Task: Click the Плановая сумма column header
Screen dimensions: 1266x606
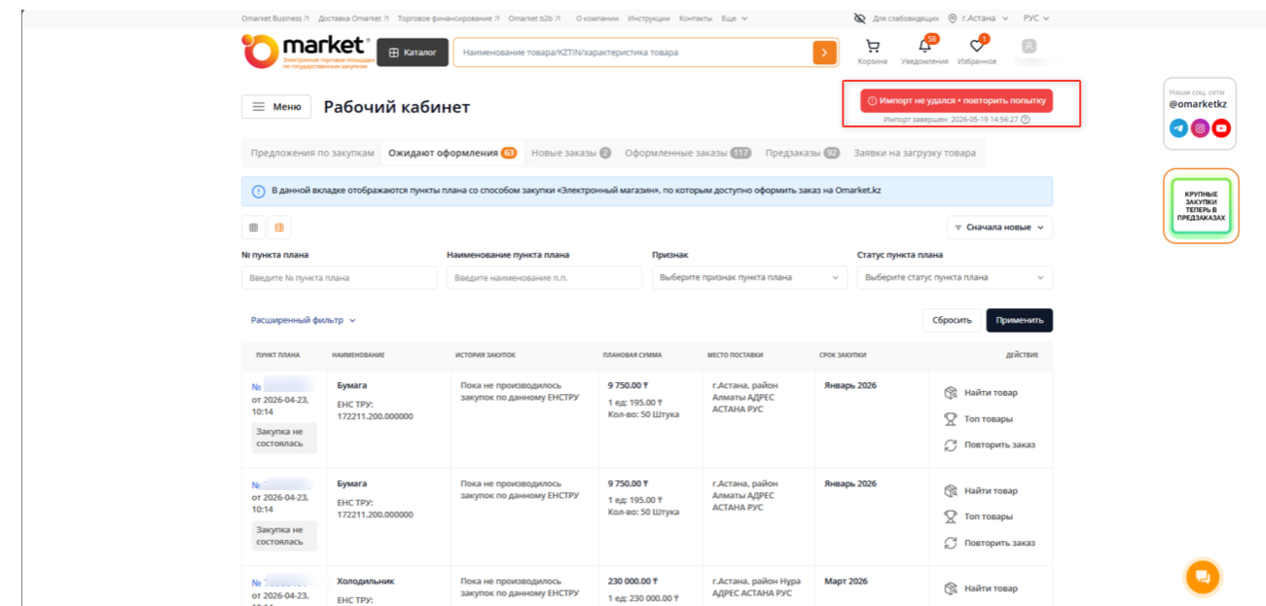Action: tap(632, 355)
